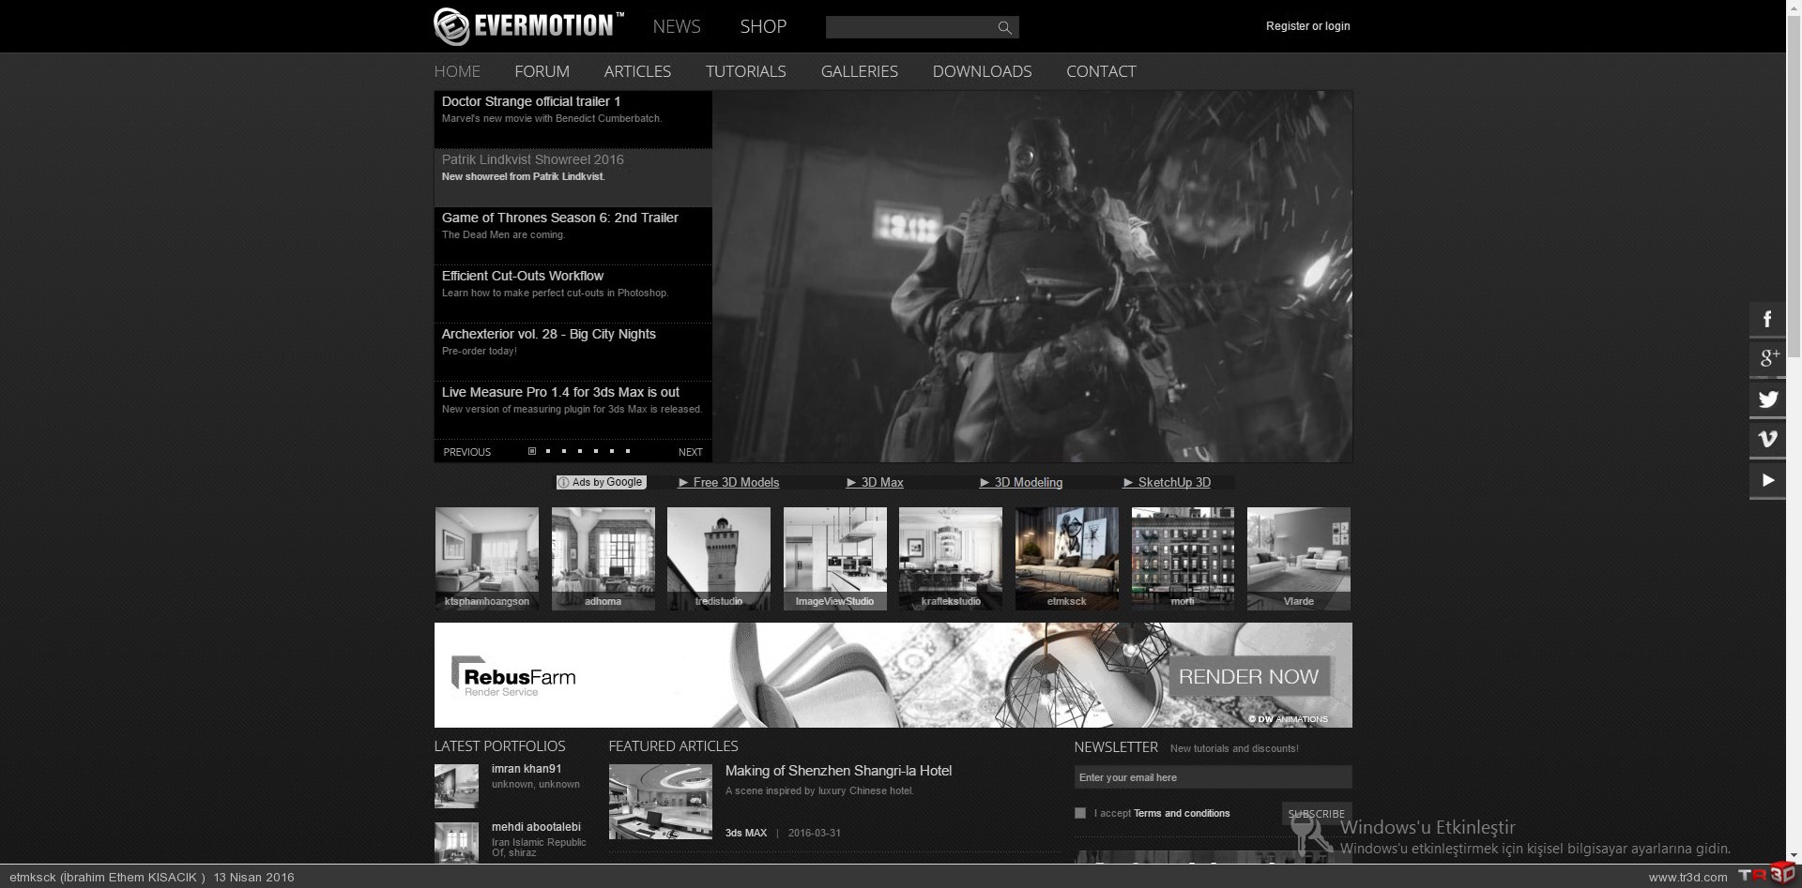Viewport: 1802px width, 888px height.
Task: Select Doctor Strange official trailer 1 item
Action: (x=573, y=119)
